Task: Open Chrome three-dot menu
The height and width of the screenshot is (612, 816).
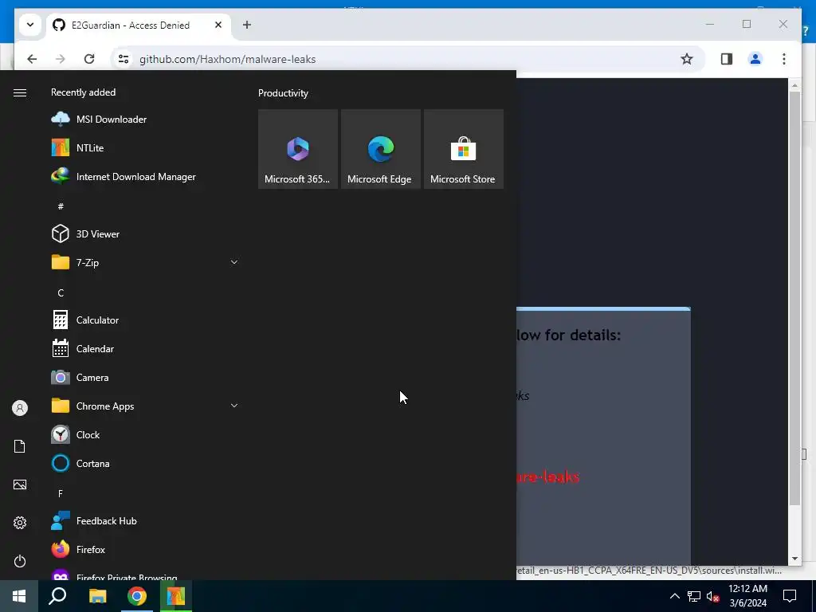Action: click(784, 59)
